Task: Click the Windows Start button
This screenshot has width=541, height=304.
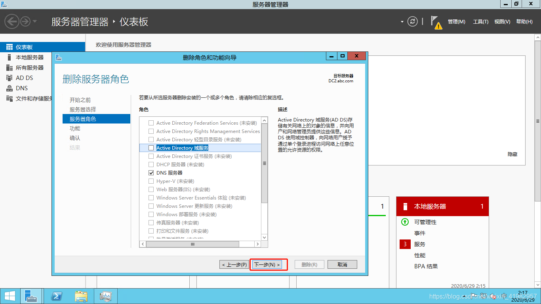Action: click(10, 296)
